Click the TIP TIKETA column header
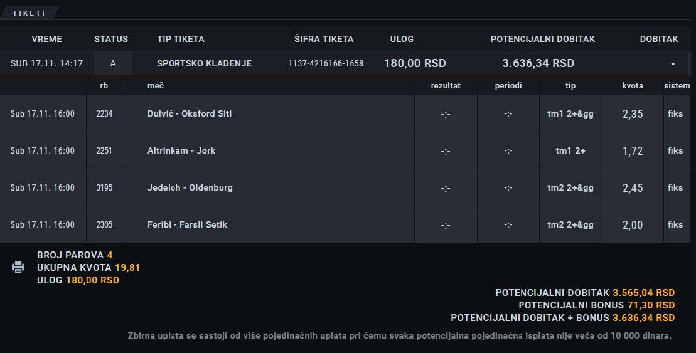Screen dimensions: 696x353 tap(181, 39)
